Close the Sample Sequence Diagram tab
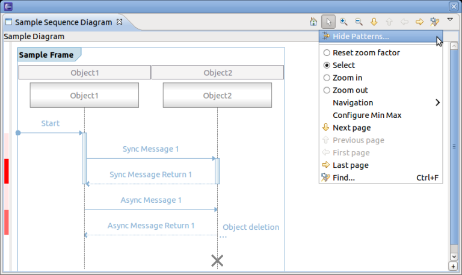Viewport: 462px width, 275px height. 119,22
